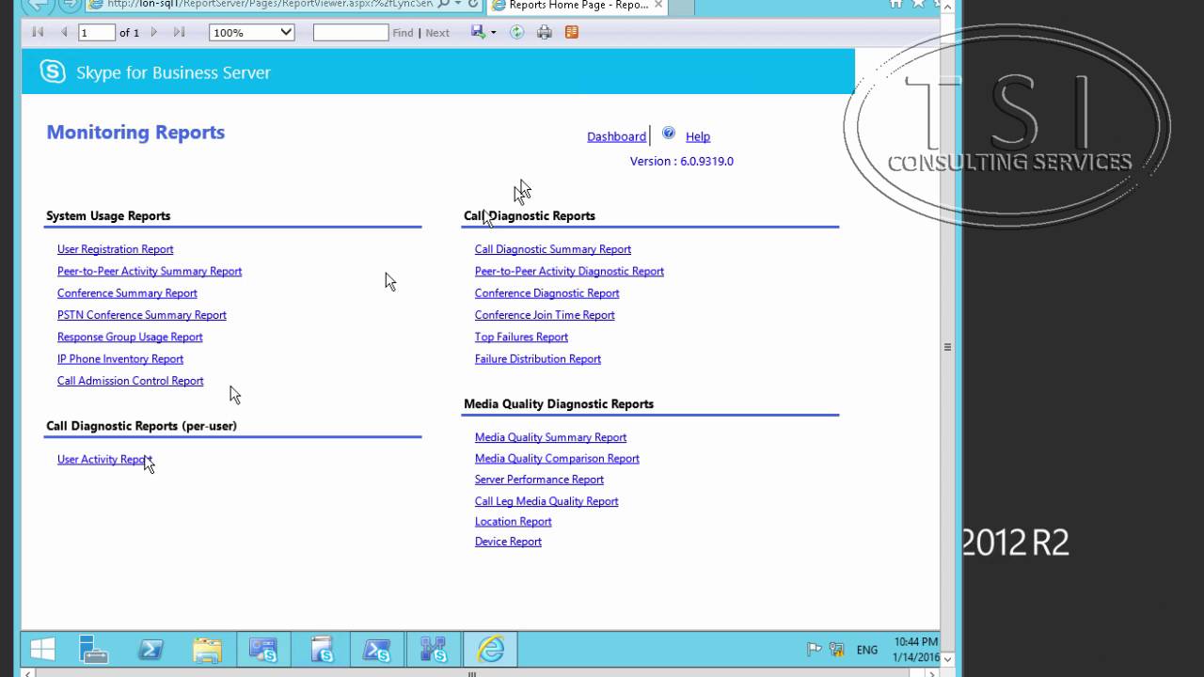The width and height of the screenshot is (1204, 677).
Task: Reload page with address bar refresh icon
Action: (473, 5)
